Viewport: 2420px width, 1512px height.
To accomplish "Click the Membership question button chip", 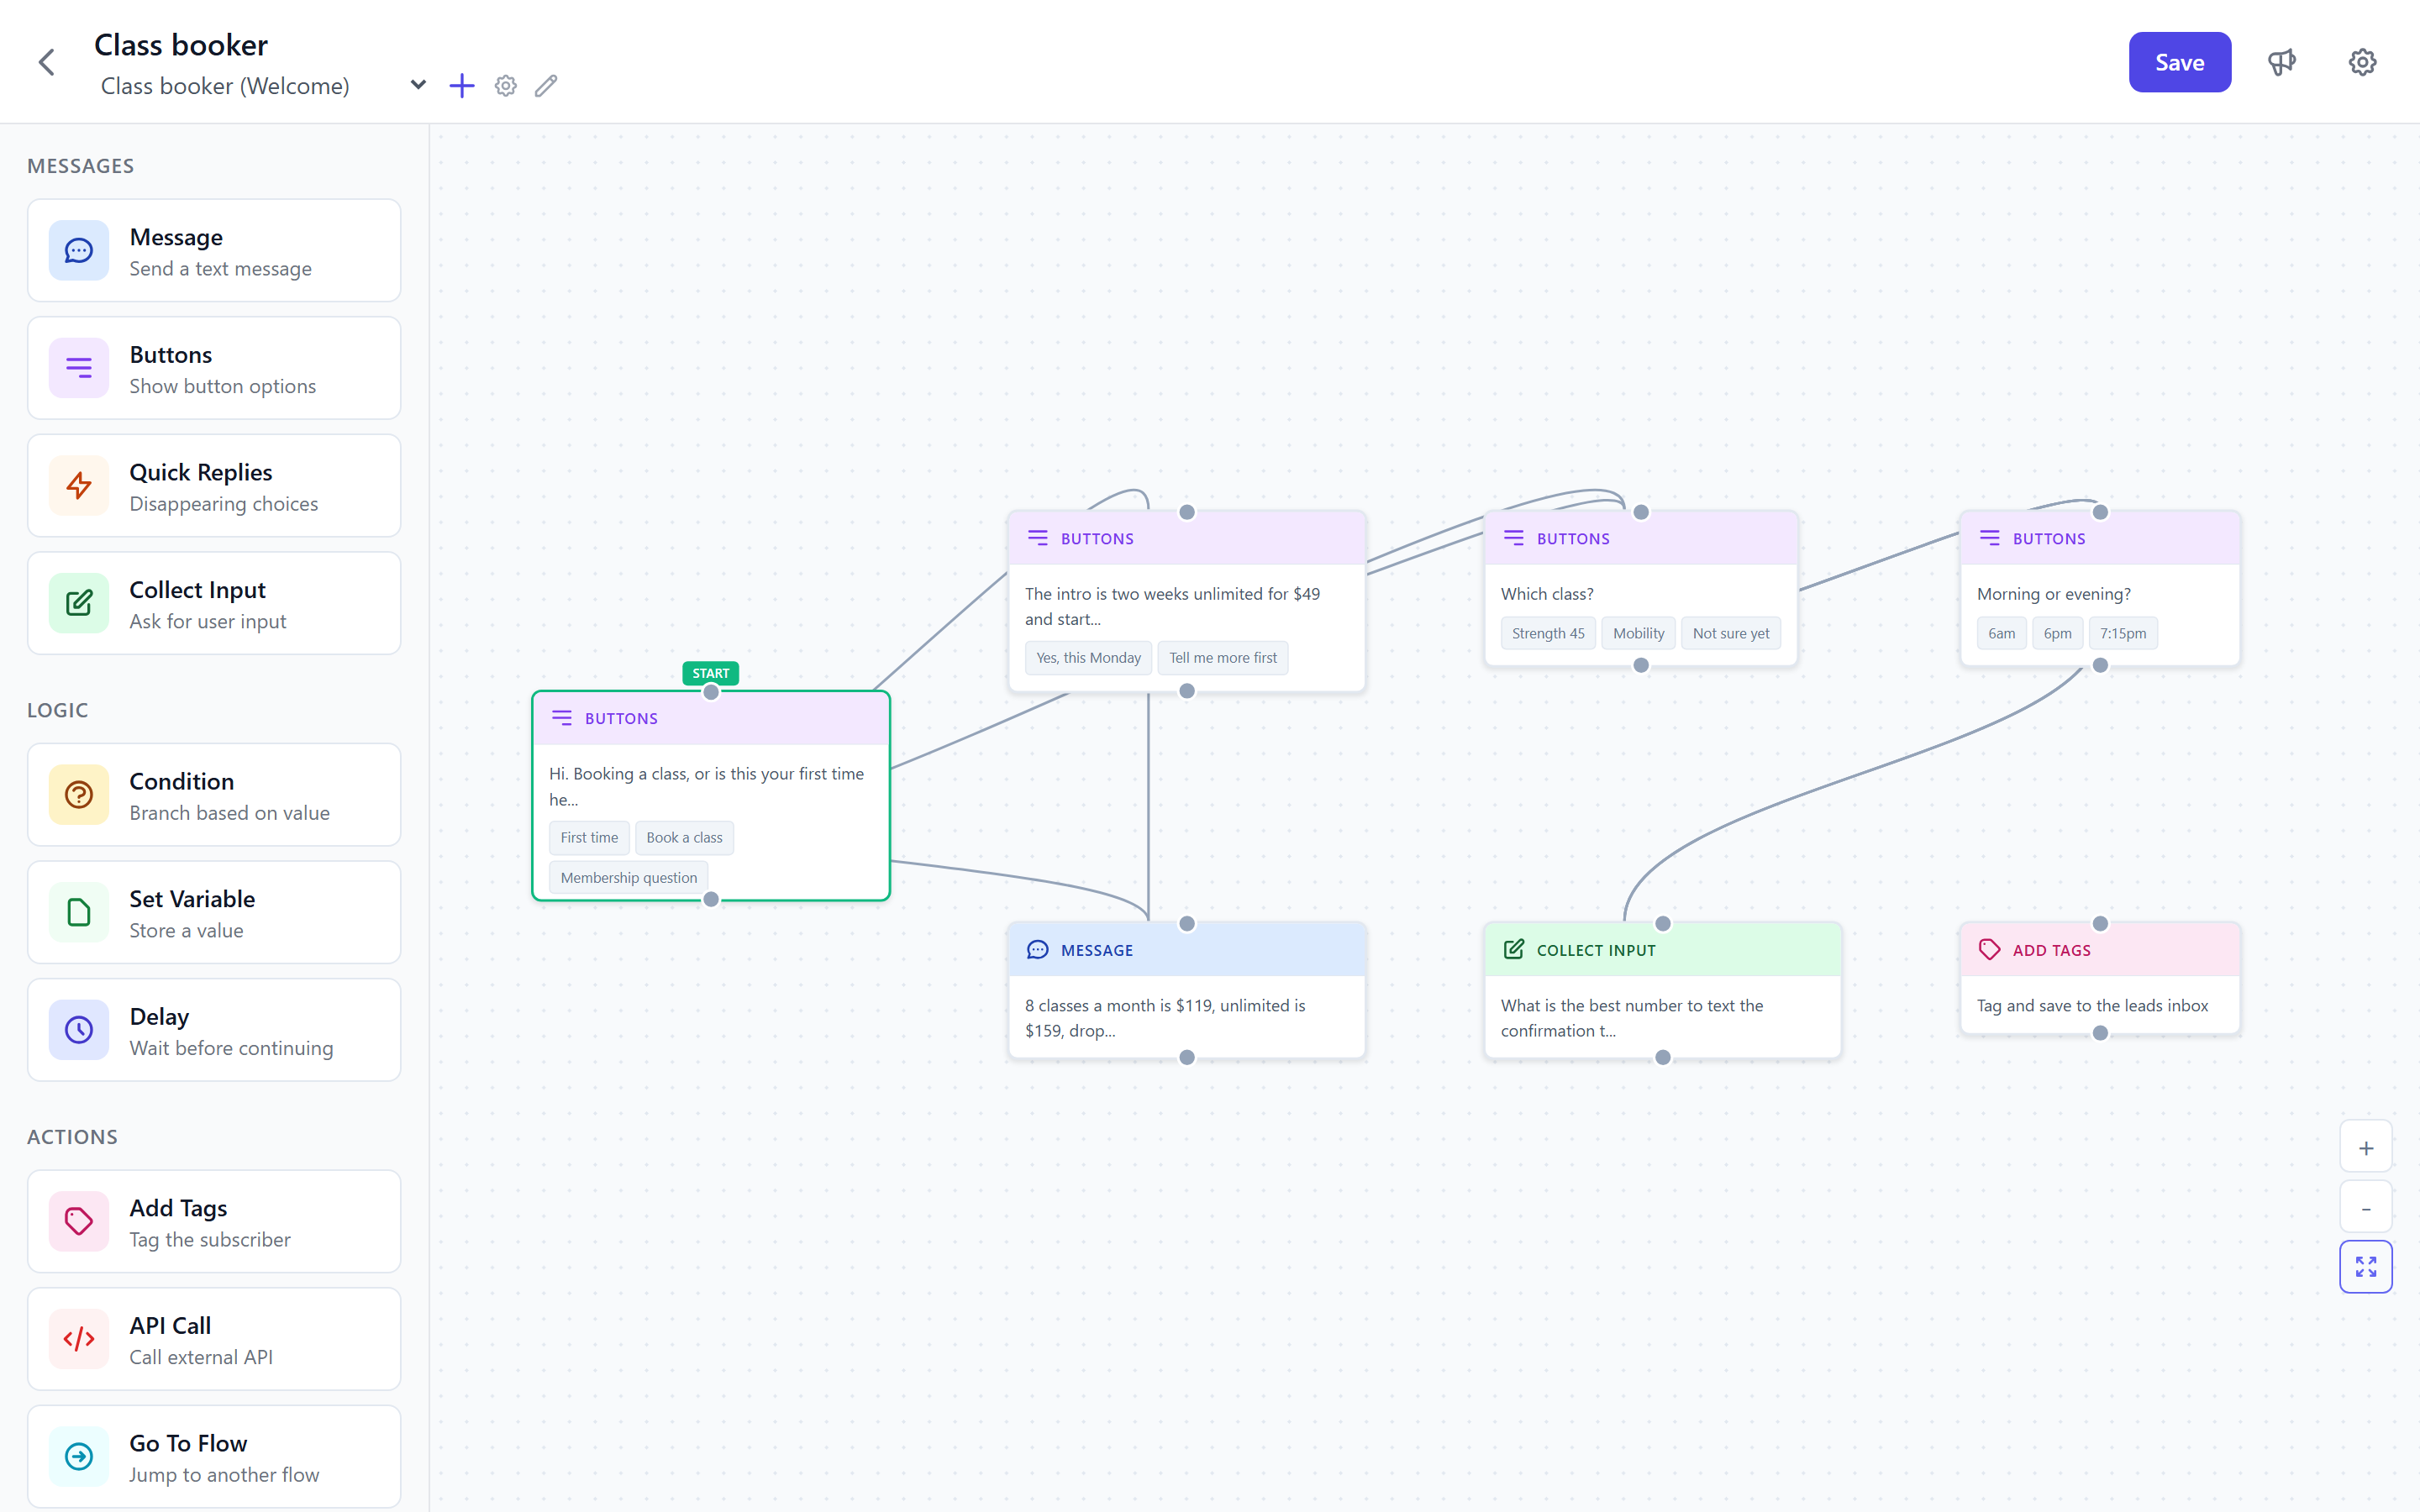I will [x=629, y=878].
